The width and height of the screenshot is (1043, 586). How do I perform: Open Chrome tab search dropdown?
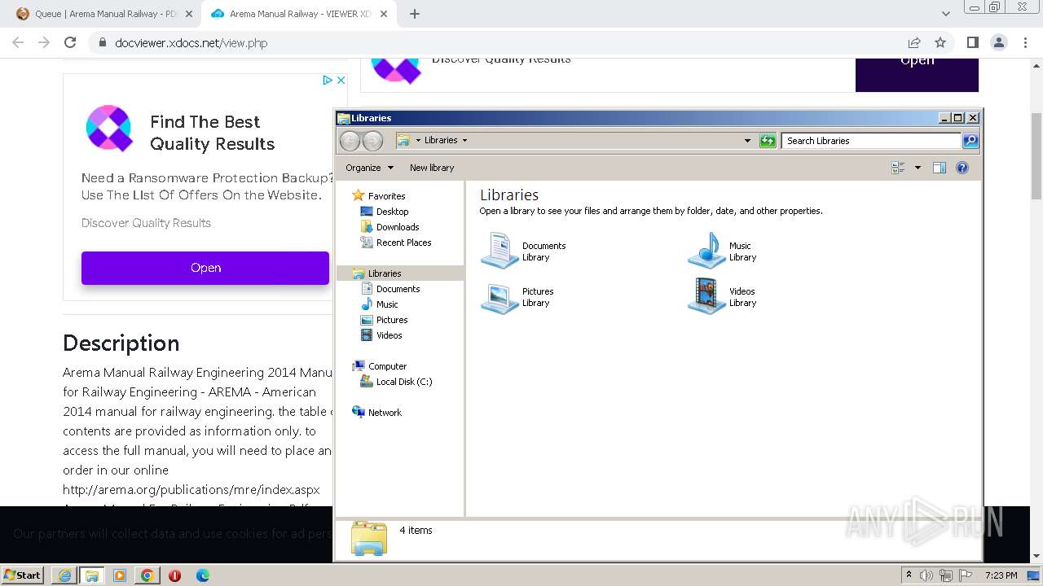coord(946,14)
